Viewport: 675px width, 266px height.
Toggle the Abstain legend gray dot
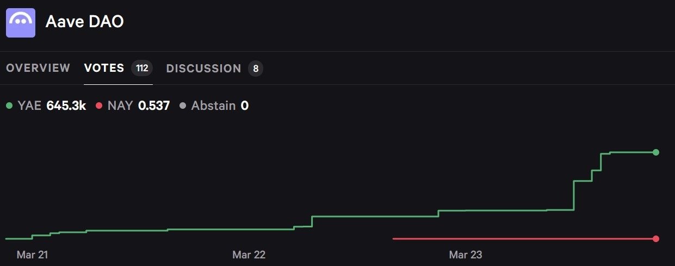pyautogui.click(x=183, y=106)
